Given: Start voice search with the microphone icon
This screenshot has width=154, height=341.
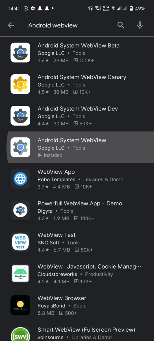Looking at the screenshot, I should [140, 25].
